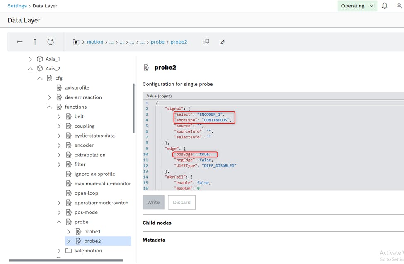Click the copy path icon

click(x=206, y=42)
